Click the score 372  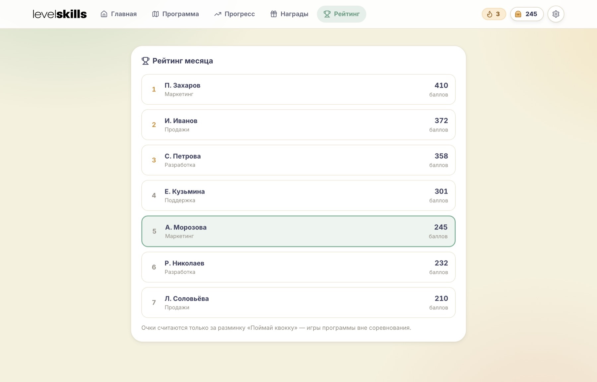pyautogui.click(x=441, y=121)
